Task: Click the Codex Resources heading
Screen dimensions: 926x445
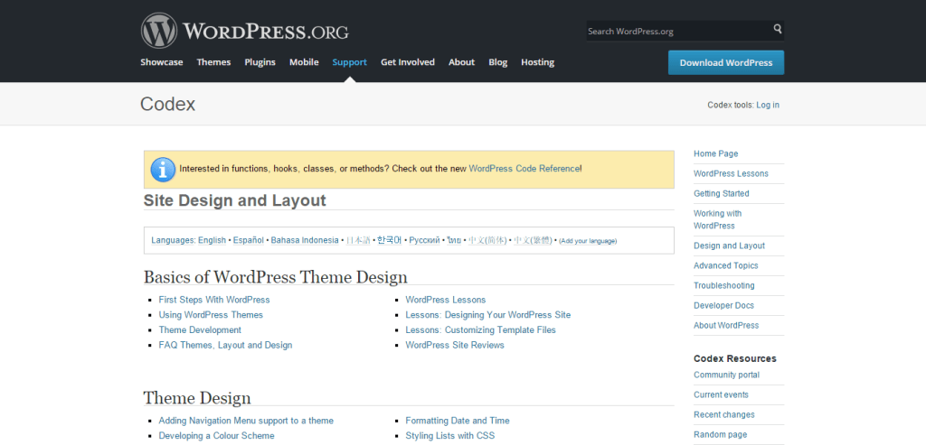Action: click(x=735, y=358)
